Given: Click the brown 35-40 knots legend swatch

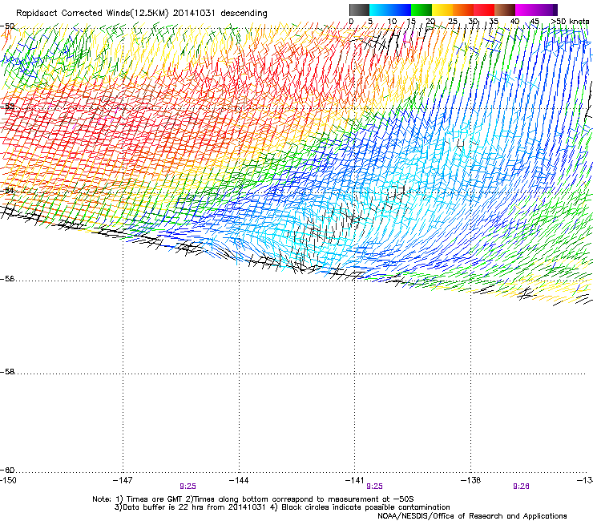Looking at the screenshot, I should click(505, 10).
